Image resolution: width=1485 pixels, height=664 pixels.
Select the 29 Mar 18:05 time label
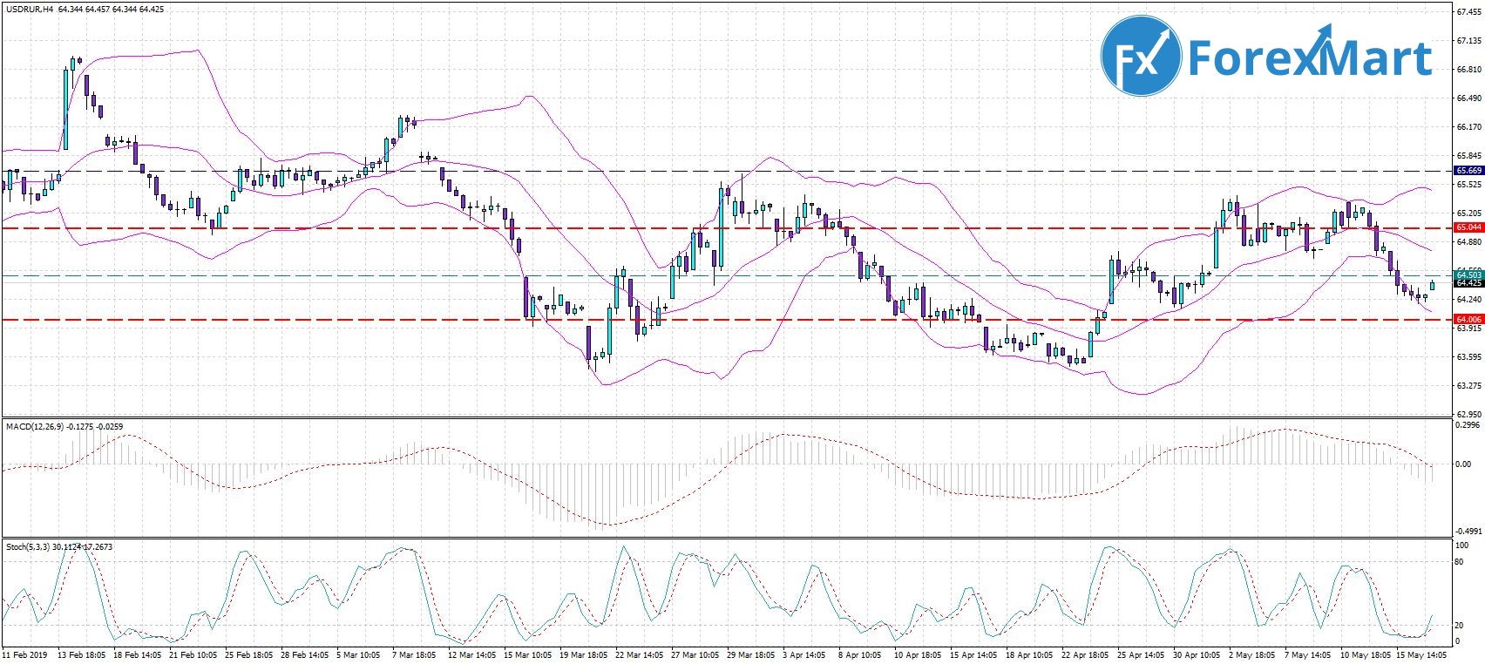coord(752,654)
